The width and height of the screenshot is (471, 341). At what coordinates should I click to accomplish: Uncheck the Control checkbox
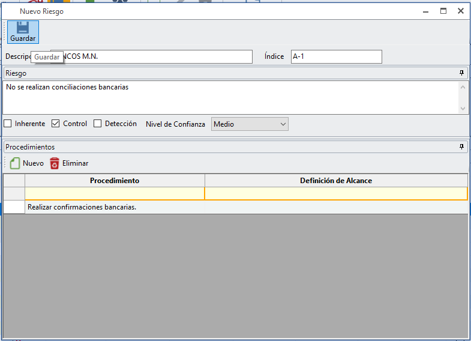pyautogui.click(x=56, y=124)
